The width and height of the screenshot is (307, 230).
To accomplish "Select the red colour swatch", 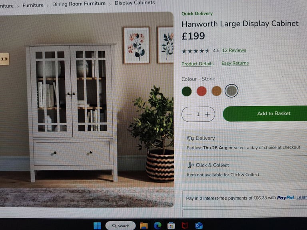I will click(201, 91).
